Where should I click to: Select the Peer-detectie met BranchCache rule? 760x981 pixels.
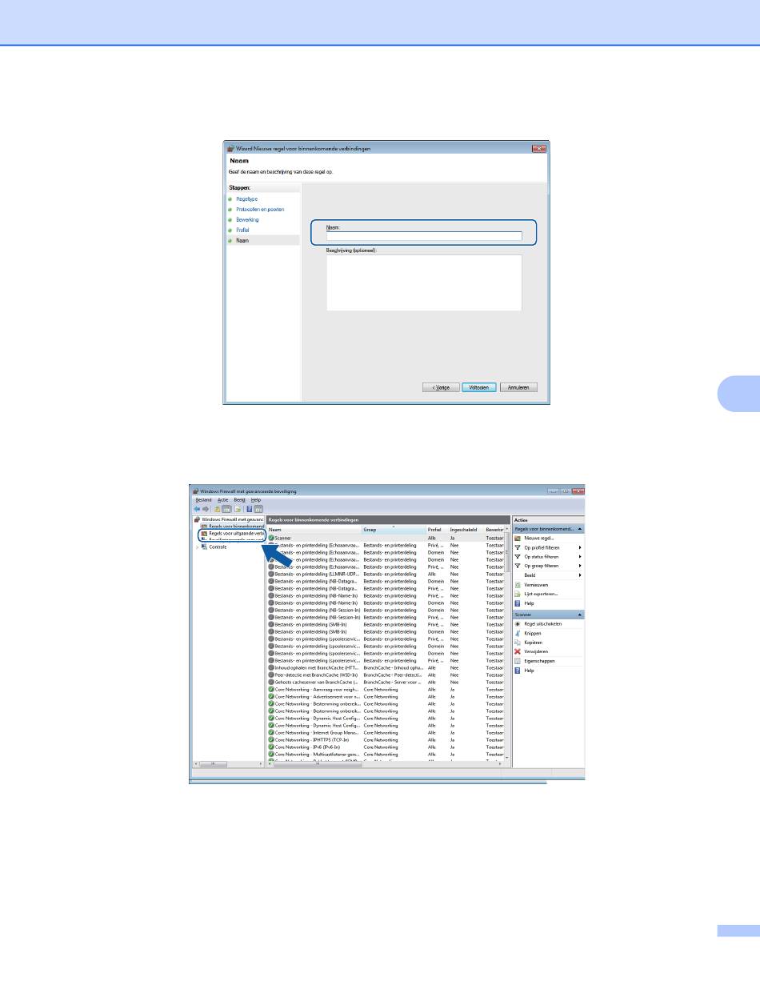coord(386,675)
